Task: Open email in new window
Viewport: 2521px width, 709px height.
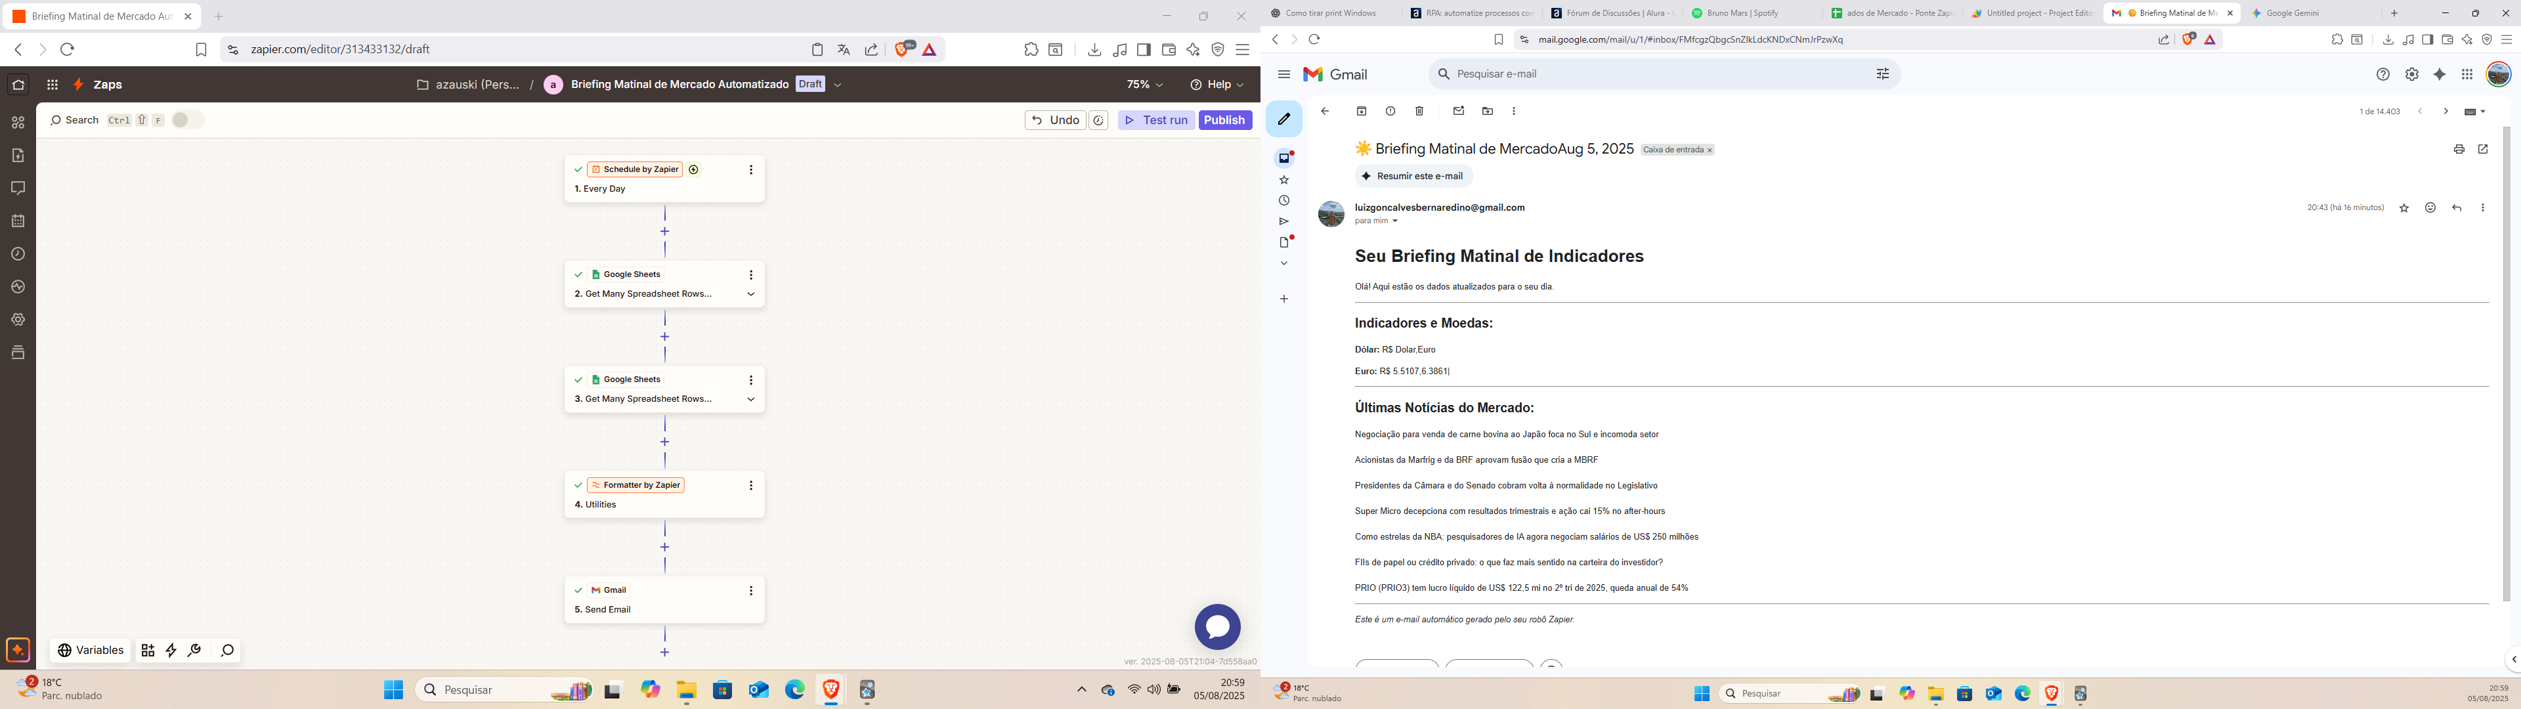Action: click(2483, 150)
